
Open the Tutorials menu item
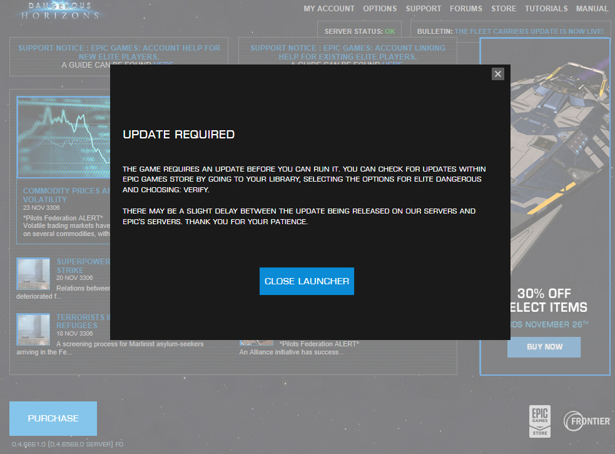(546, 9)
